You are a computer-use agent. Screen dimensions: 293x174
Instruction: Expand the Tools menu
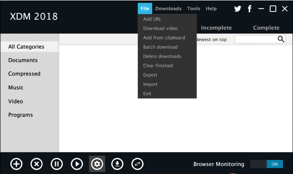point(193,9)
